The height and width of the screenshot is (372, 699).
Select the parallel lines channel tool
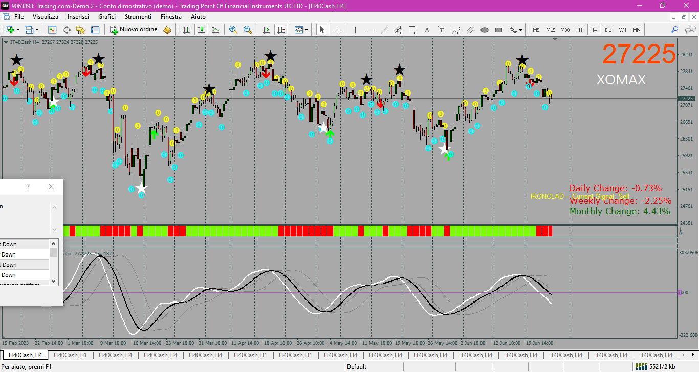[470, 30]
